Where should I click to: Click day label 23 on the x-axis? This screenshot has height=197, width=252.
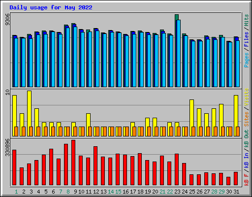pos(177,192)
